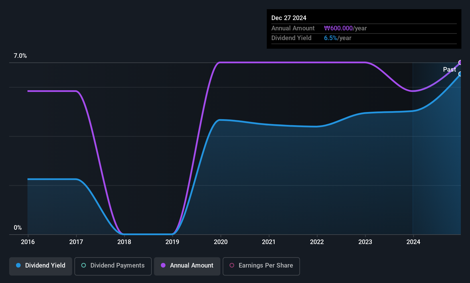Select the purple Annual Amount endpoint marker

(x=461, y=62)
